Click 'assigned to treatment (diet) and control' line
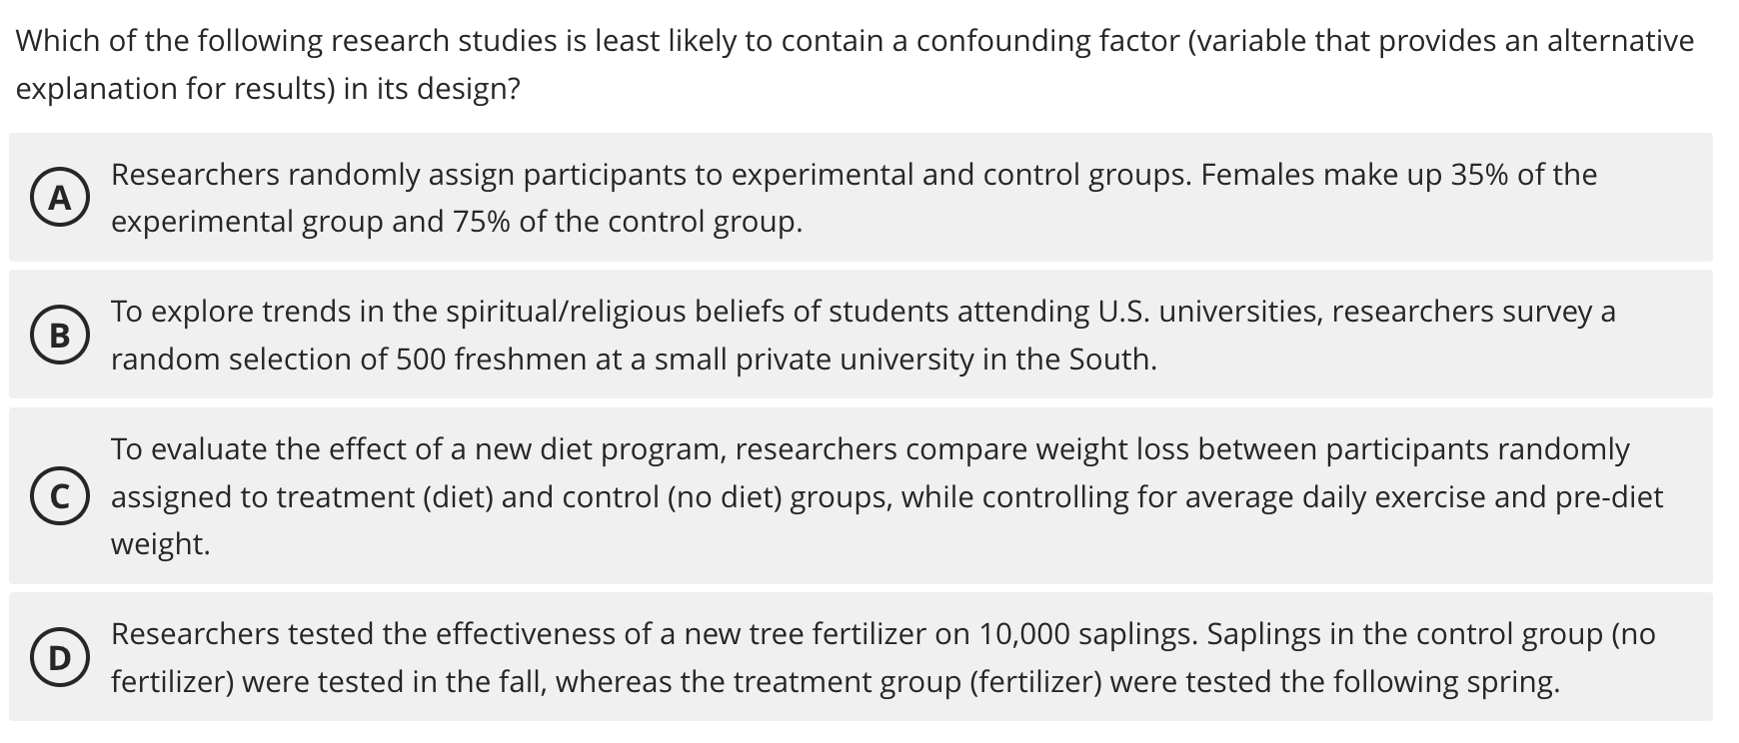This screenshot has height=743, width=1739. [886, 497]
